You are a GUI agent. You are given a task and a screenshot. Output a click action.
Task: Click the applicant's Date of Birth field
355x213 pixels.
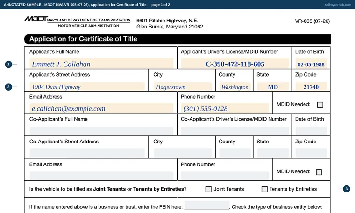tap(311, 64)
